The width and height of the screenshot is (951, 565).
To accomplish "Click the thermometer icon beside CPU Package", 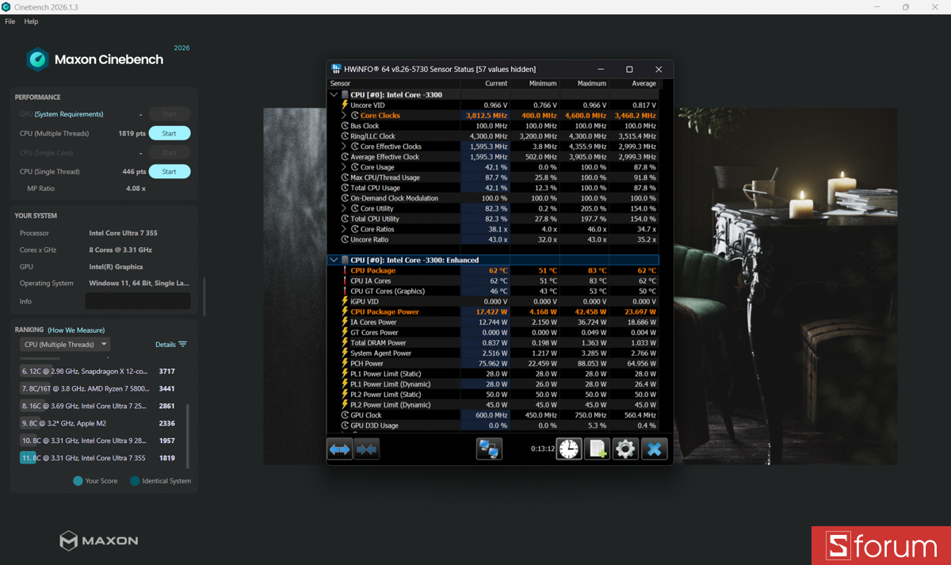I will (345, 270).
